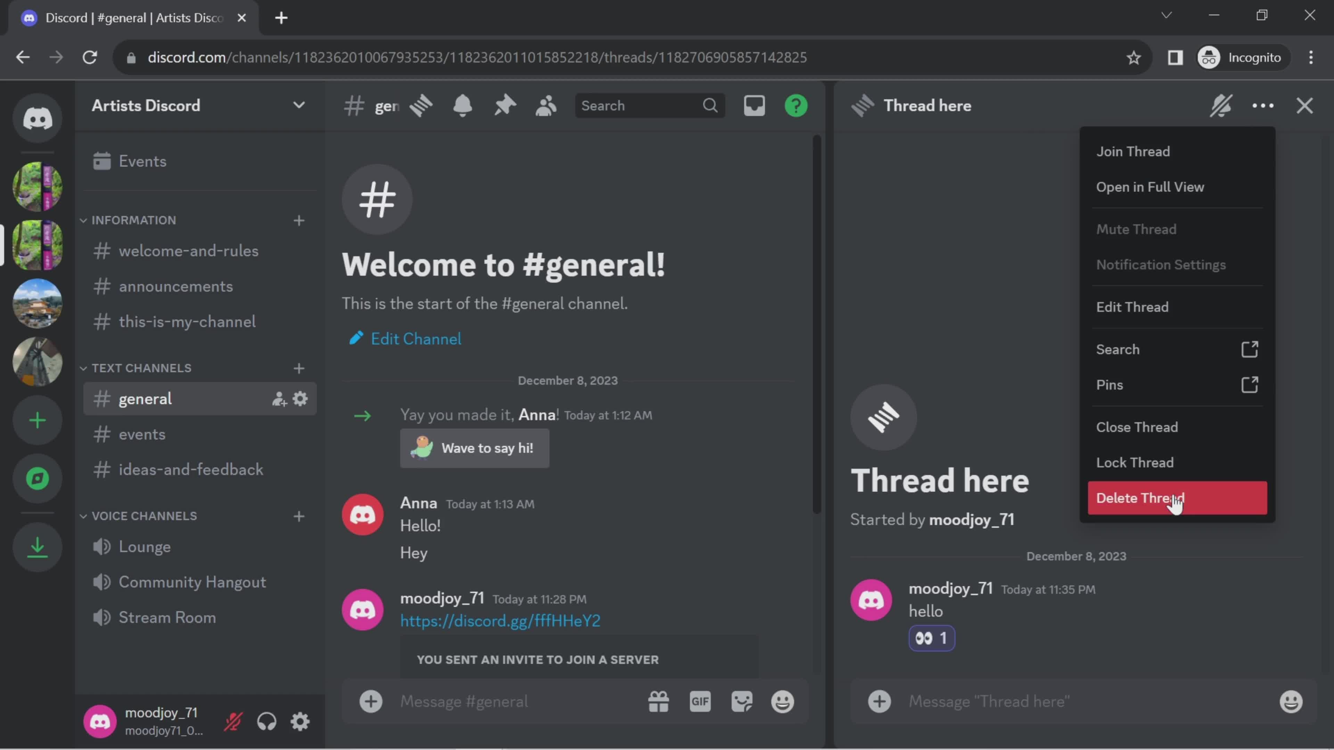Click the eyes reaction on hello message
1334x750 pixels.
[932, 638]
